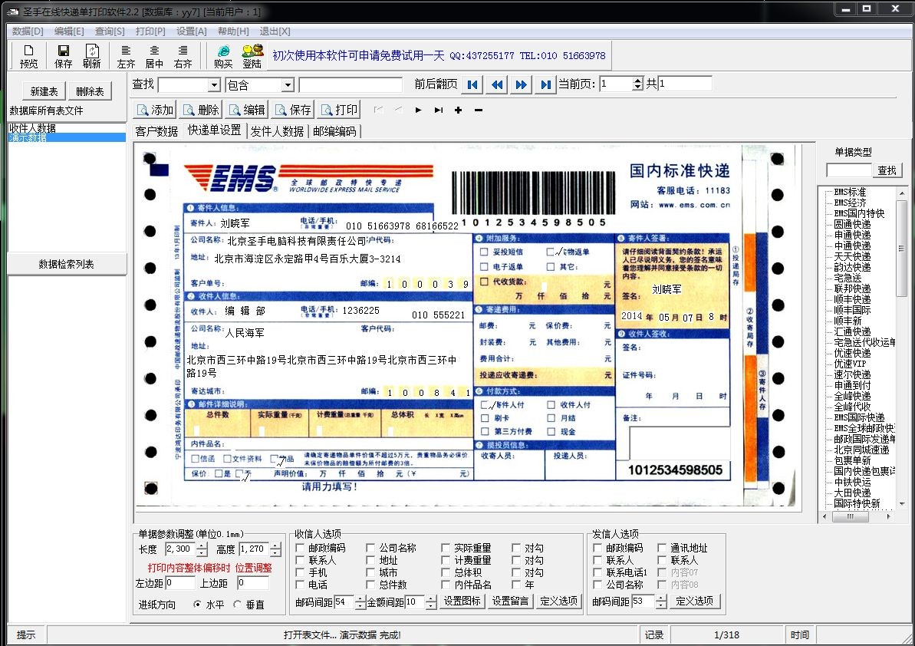
Task: Move to next record with black arrow
Action: point(419,110)
